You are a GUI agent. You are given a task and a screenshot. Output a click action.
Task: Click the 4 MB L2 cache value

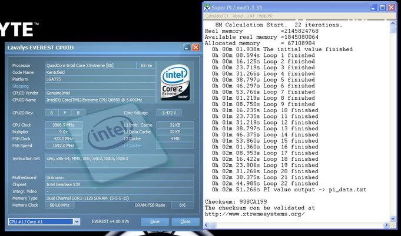point(175,139)
